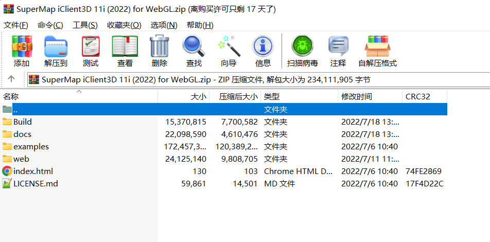The image size is (490, 242).
Task: Click packed size 9,808,705
Action: pyautogui.click(x=239, y=159)
